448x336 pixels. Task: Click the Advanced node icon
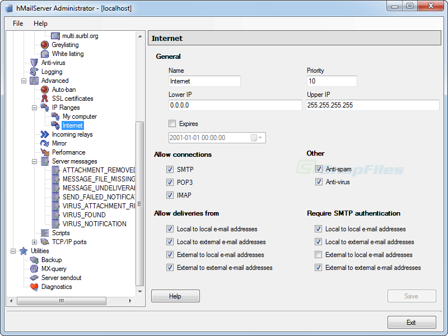click(34, 81)
